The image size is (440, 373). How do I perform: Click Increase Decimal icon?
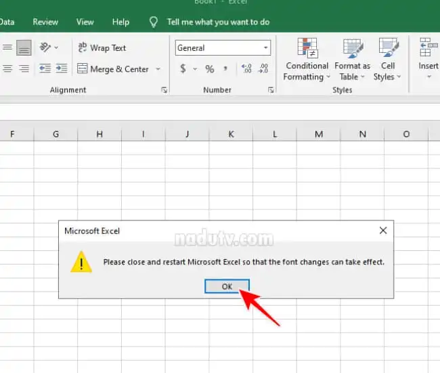click(246, 68)
